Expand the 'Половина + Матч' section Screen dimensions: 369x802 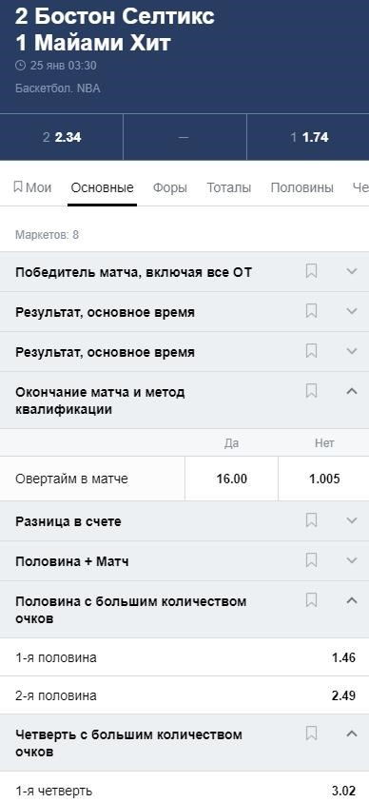coord(352,560)
